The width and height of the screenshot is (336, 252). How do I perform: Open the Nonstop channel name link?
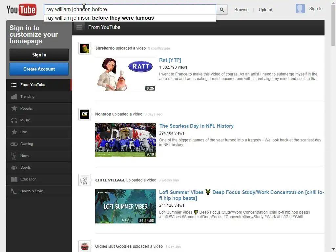103,114
